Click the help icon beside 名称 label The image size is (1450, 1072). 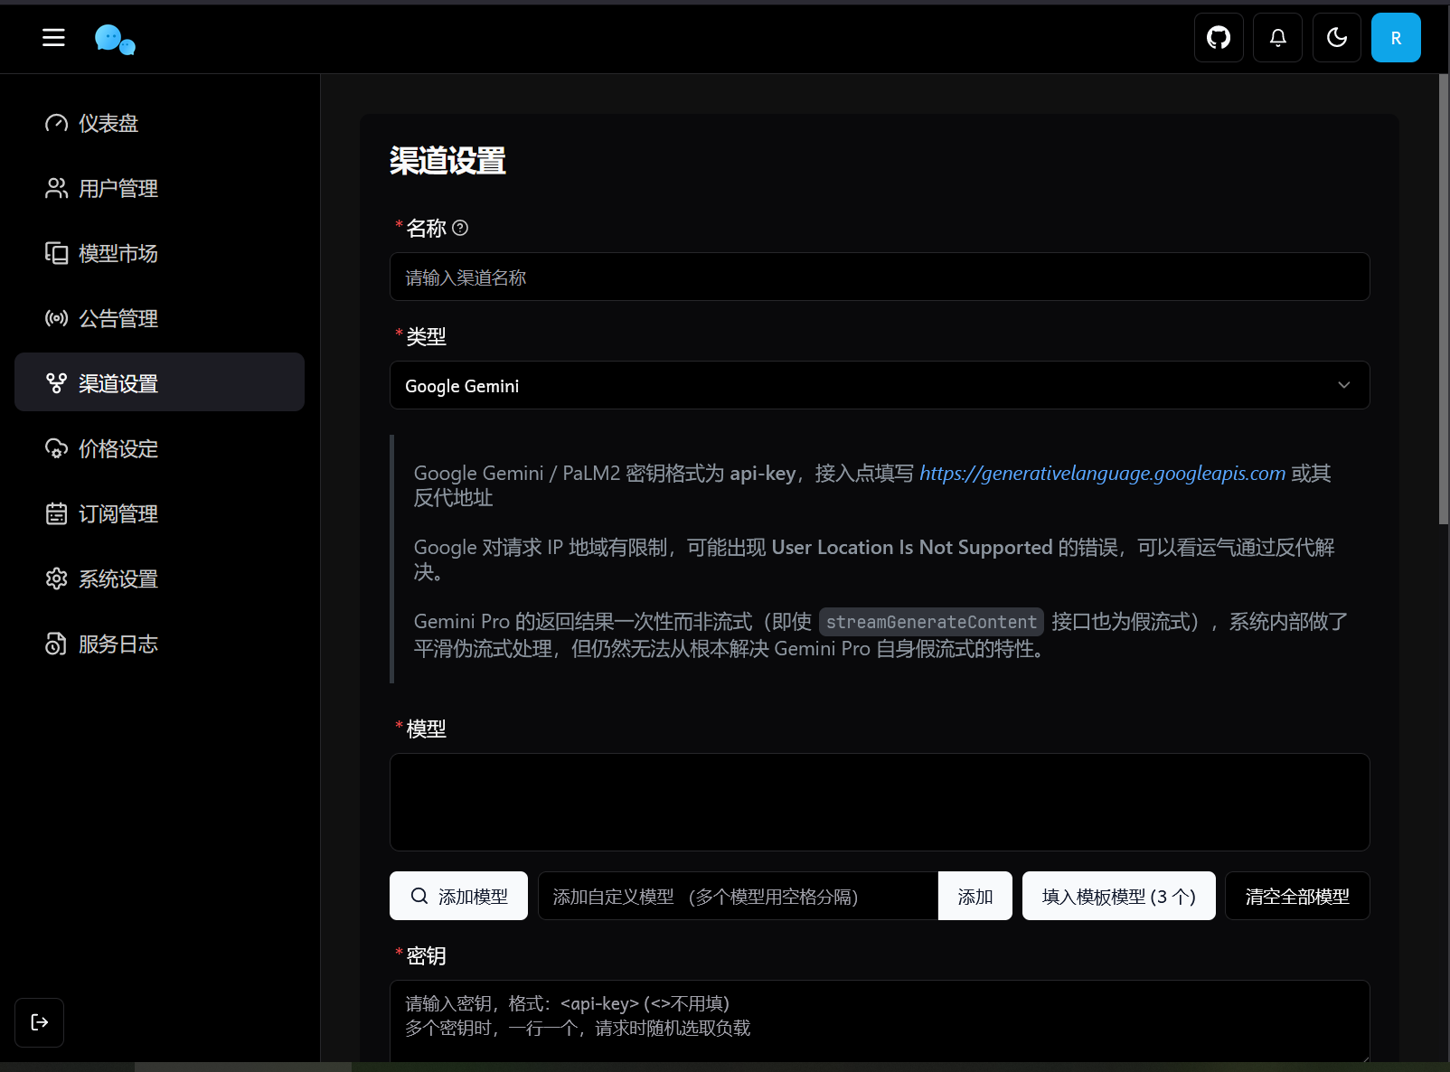click(x=461, y=228)
